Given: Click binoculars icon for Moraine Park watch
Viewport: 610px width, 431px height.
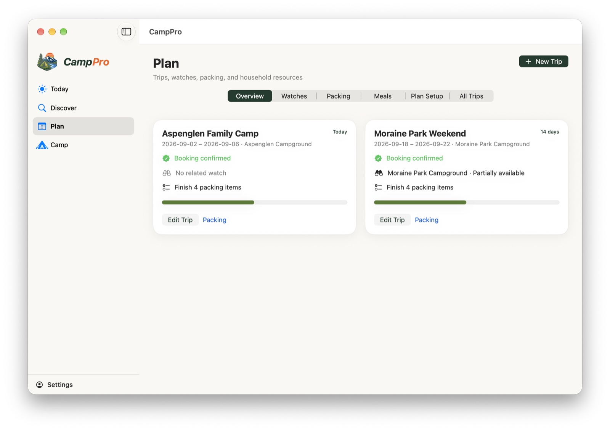Looking at the screenshot, I should (x=379, y=173).
